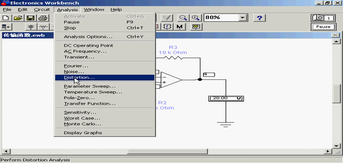Image resolution: width=343 pixels, height=163 pixels.
Task: Run DC Operating Point analysis
Action: point(105,45)
